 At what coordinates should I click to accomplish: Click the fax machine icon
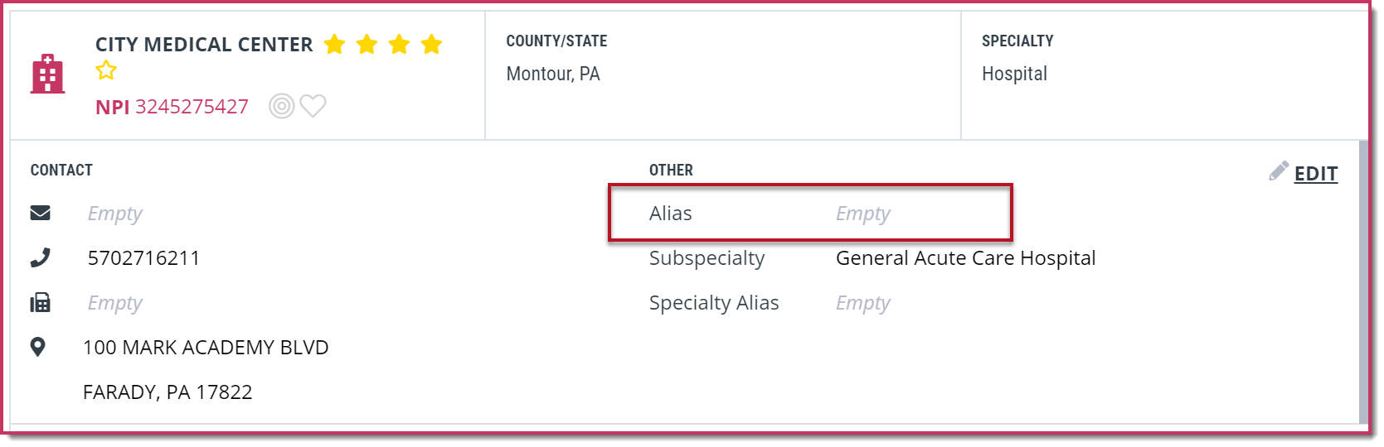coord(41,302)
